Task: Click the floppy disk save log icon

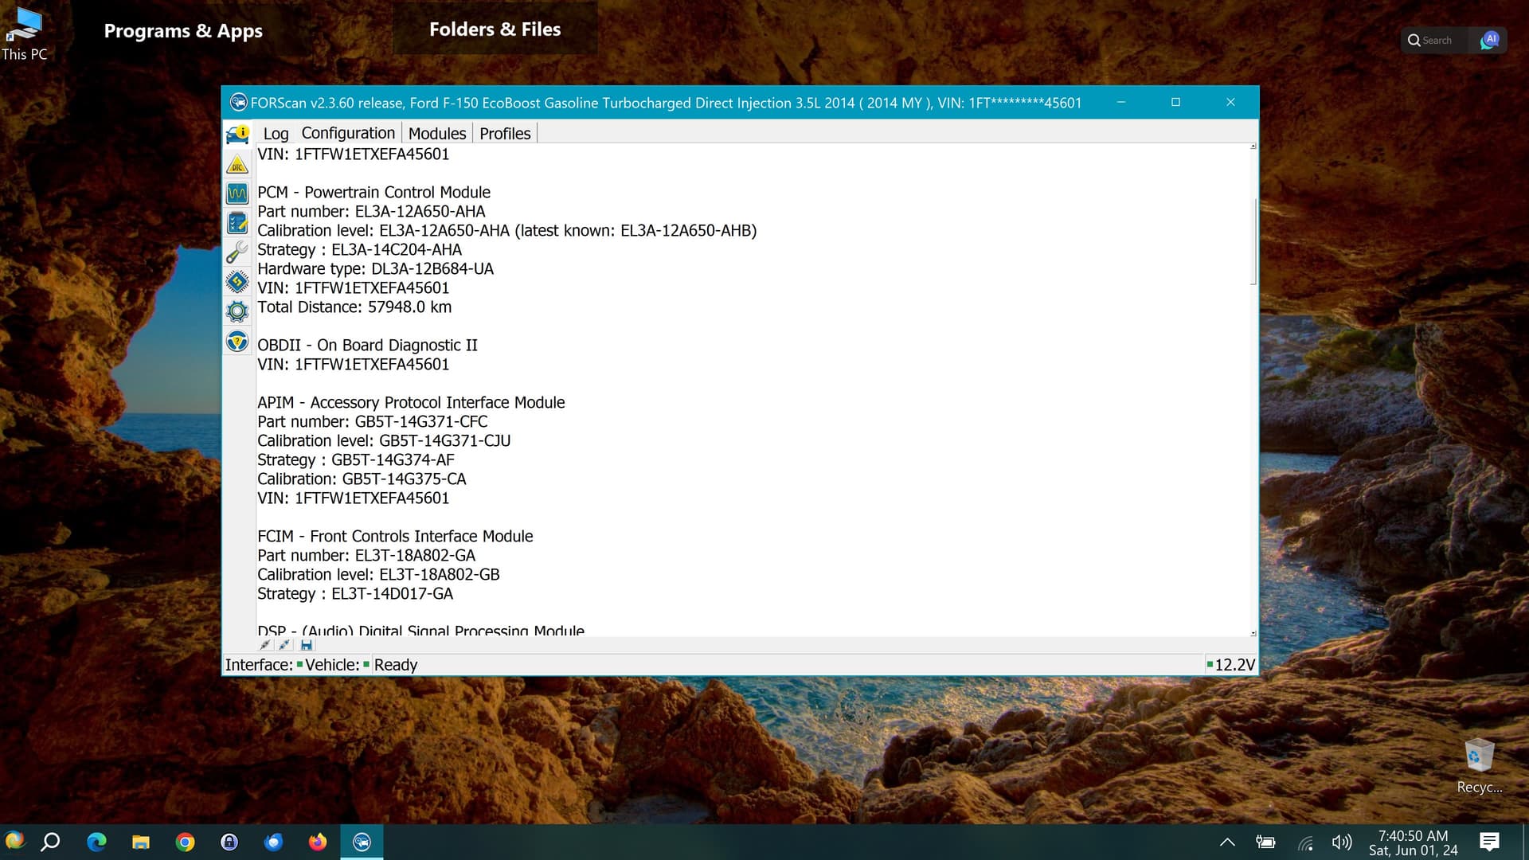Action: 307,645
